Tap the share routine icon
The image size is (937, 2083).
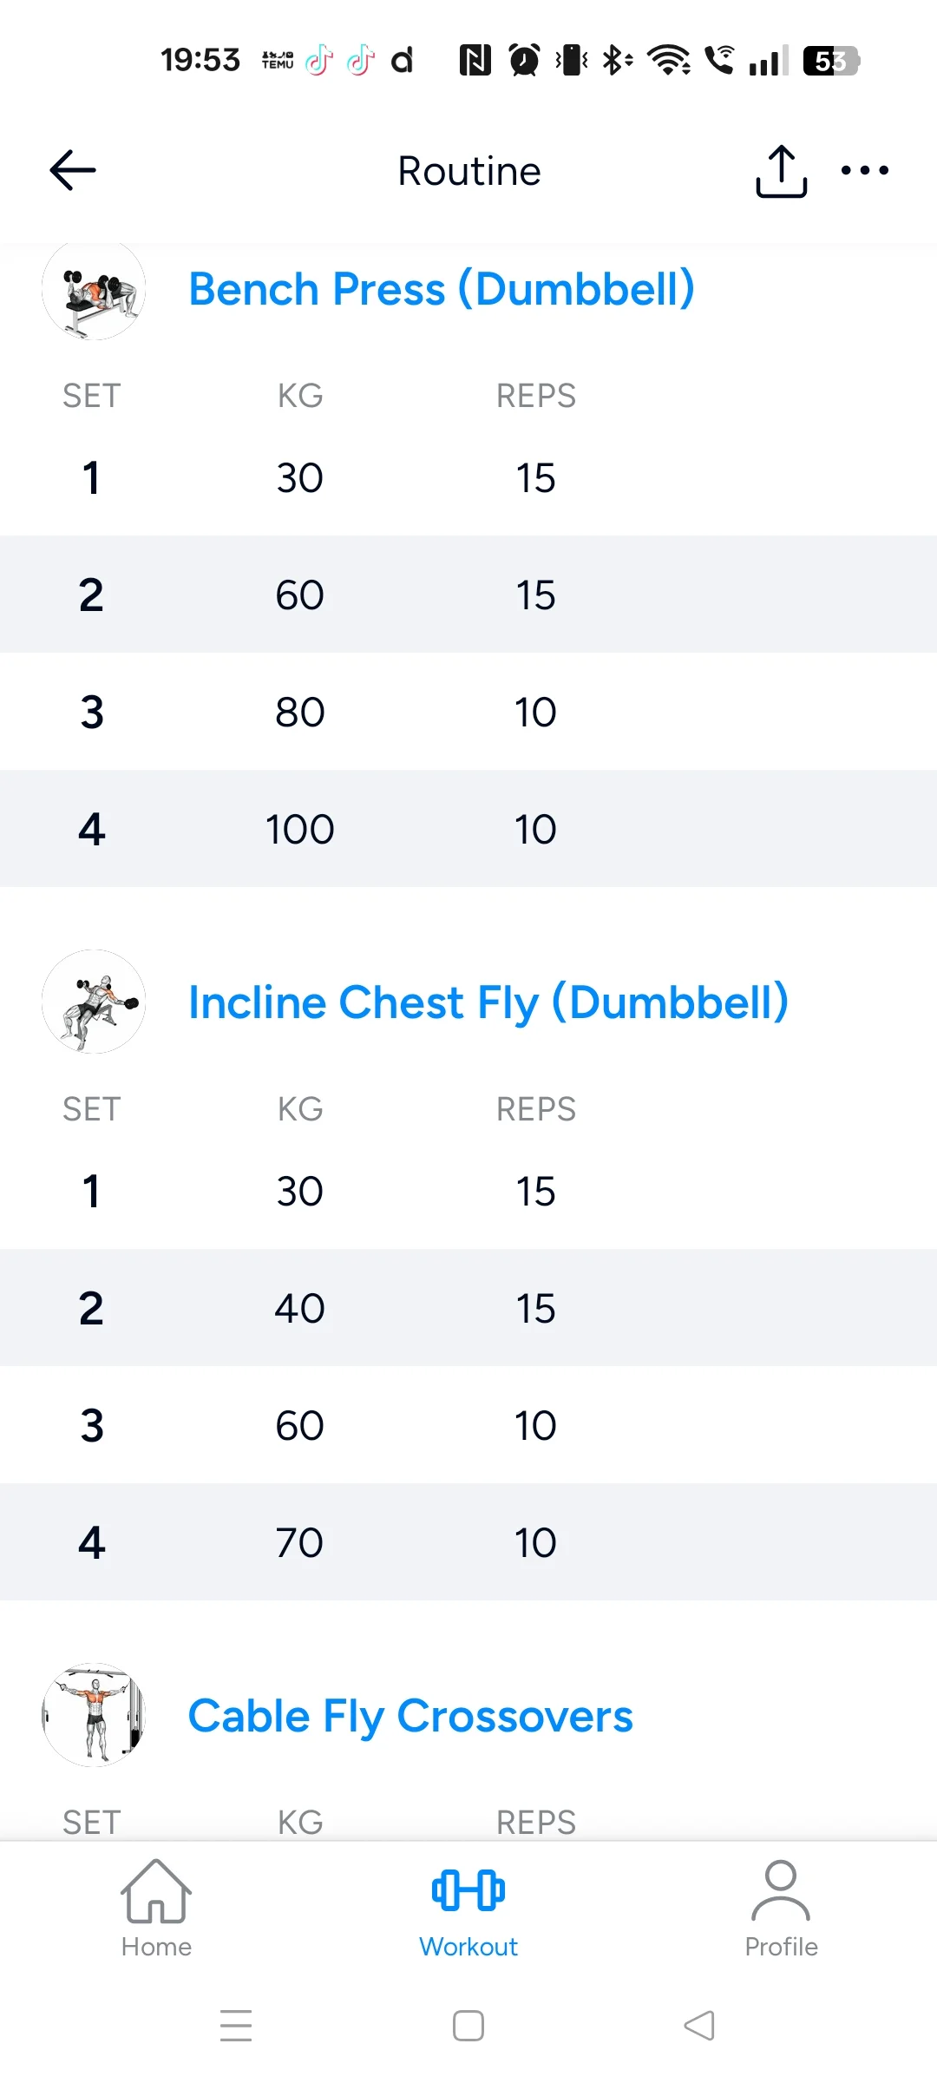pos(781,171)
